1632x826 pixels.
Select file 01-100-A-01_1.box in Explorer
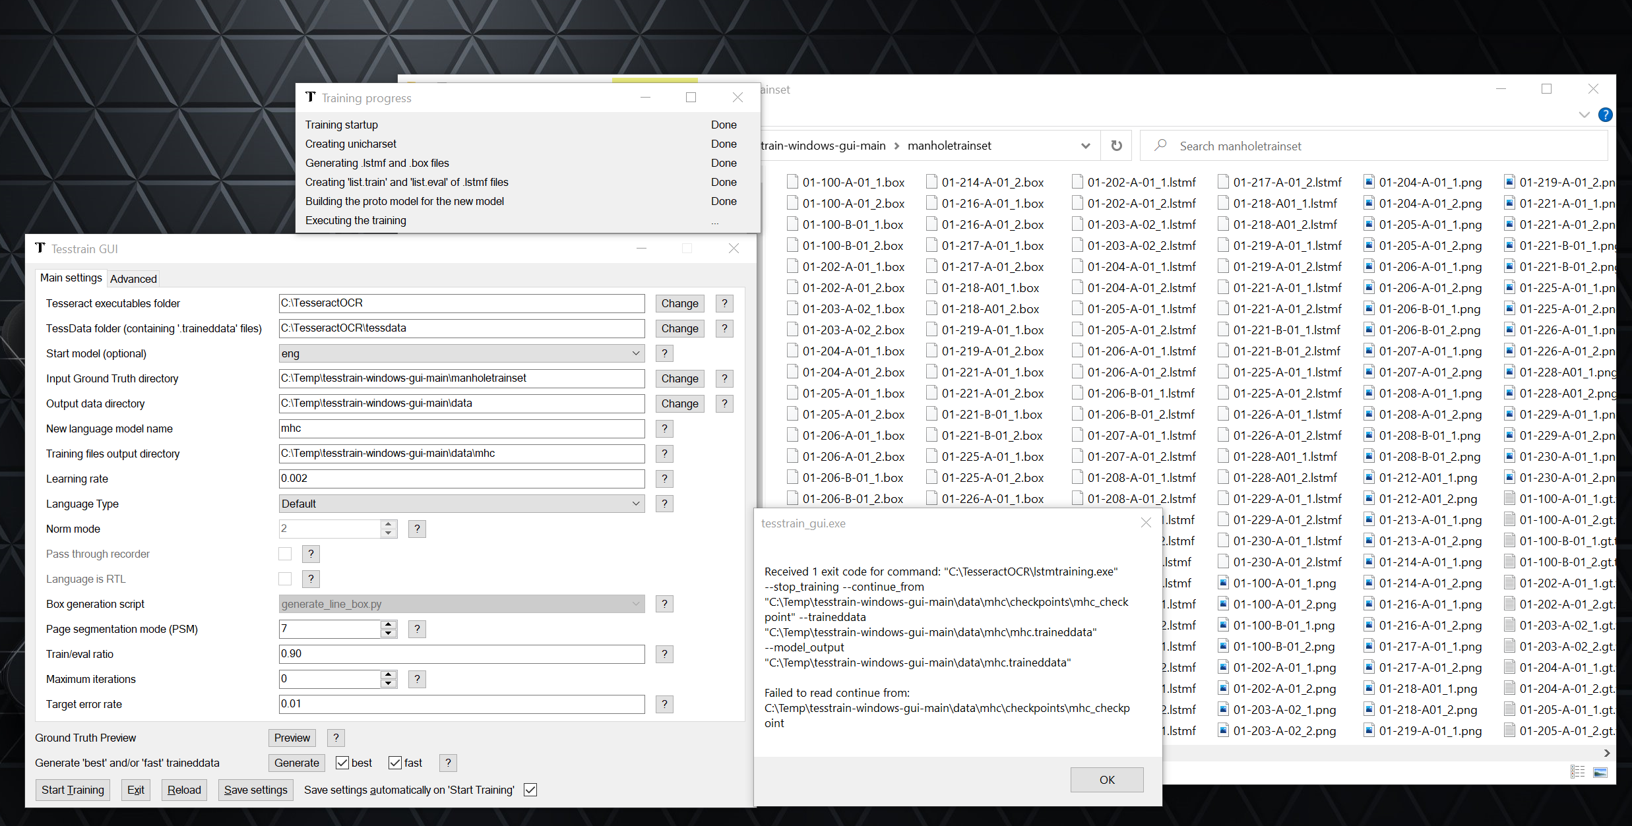click(846, 183)
